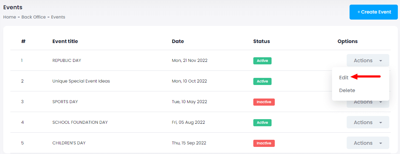
Task: Open Actions dropdown for CHILDREN'S DAY
Action: point(367,143)
